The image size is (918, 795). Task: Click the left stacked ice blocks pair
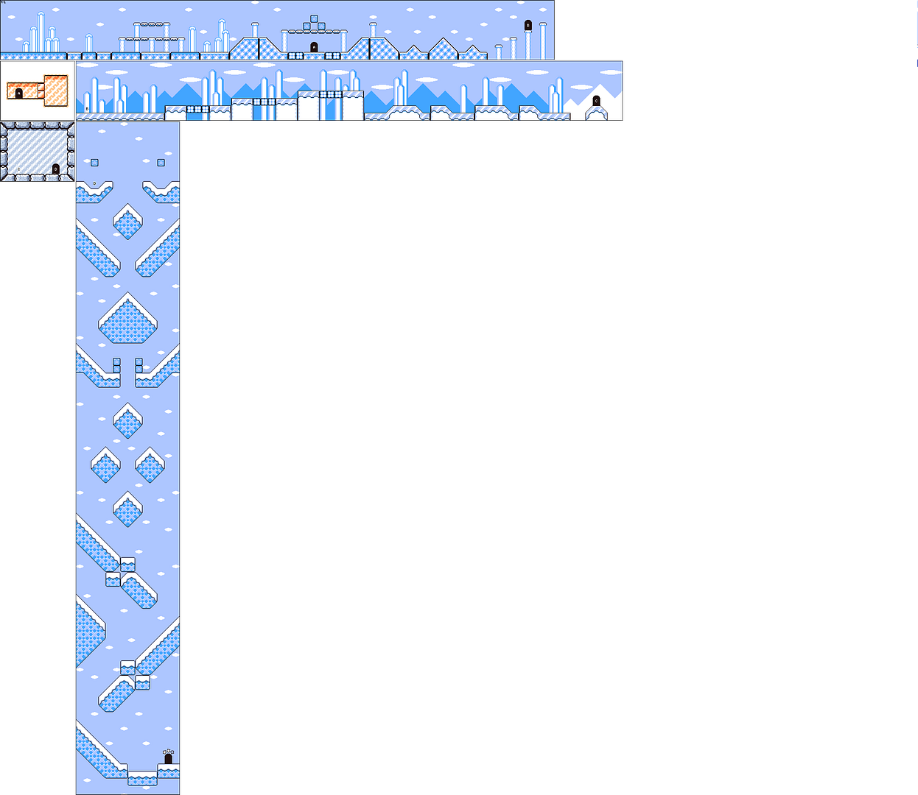click(x=116, y=365)
